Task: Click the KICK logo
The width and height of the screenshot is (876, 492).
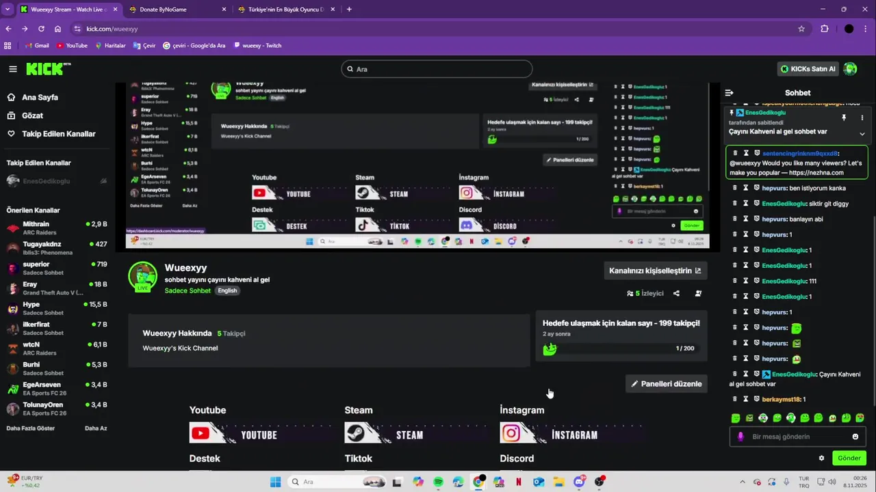Action: point(48,68)
